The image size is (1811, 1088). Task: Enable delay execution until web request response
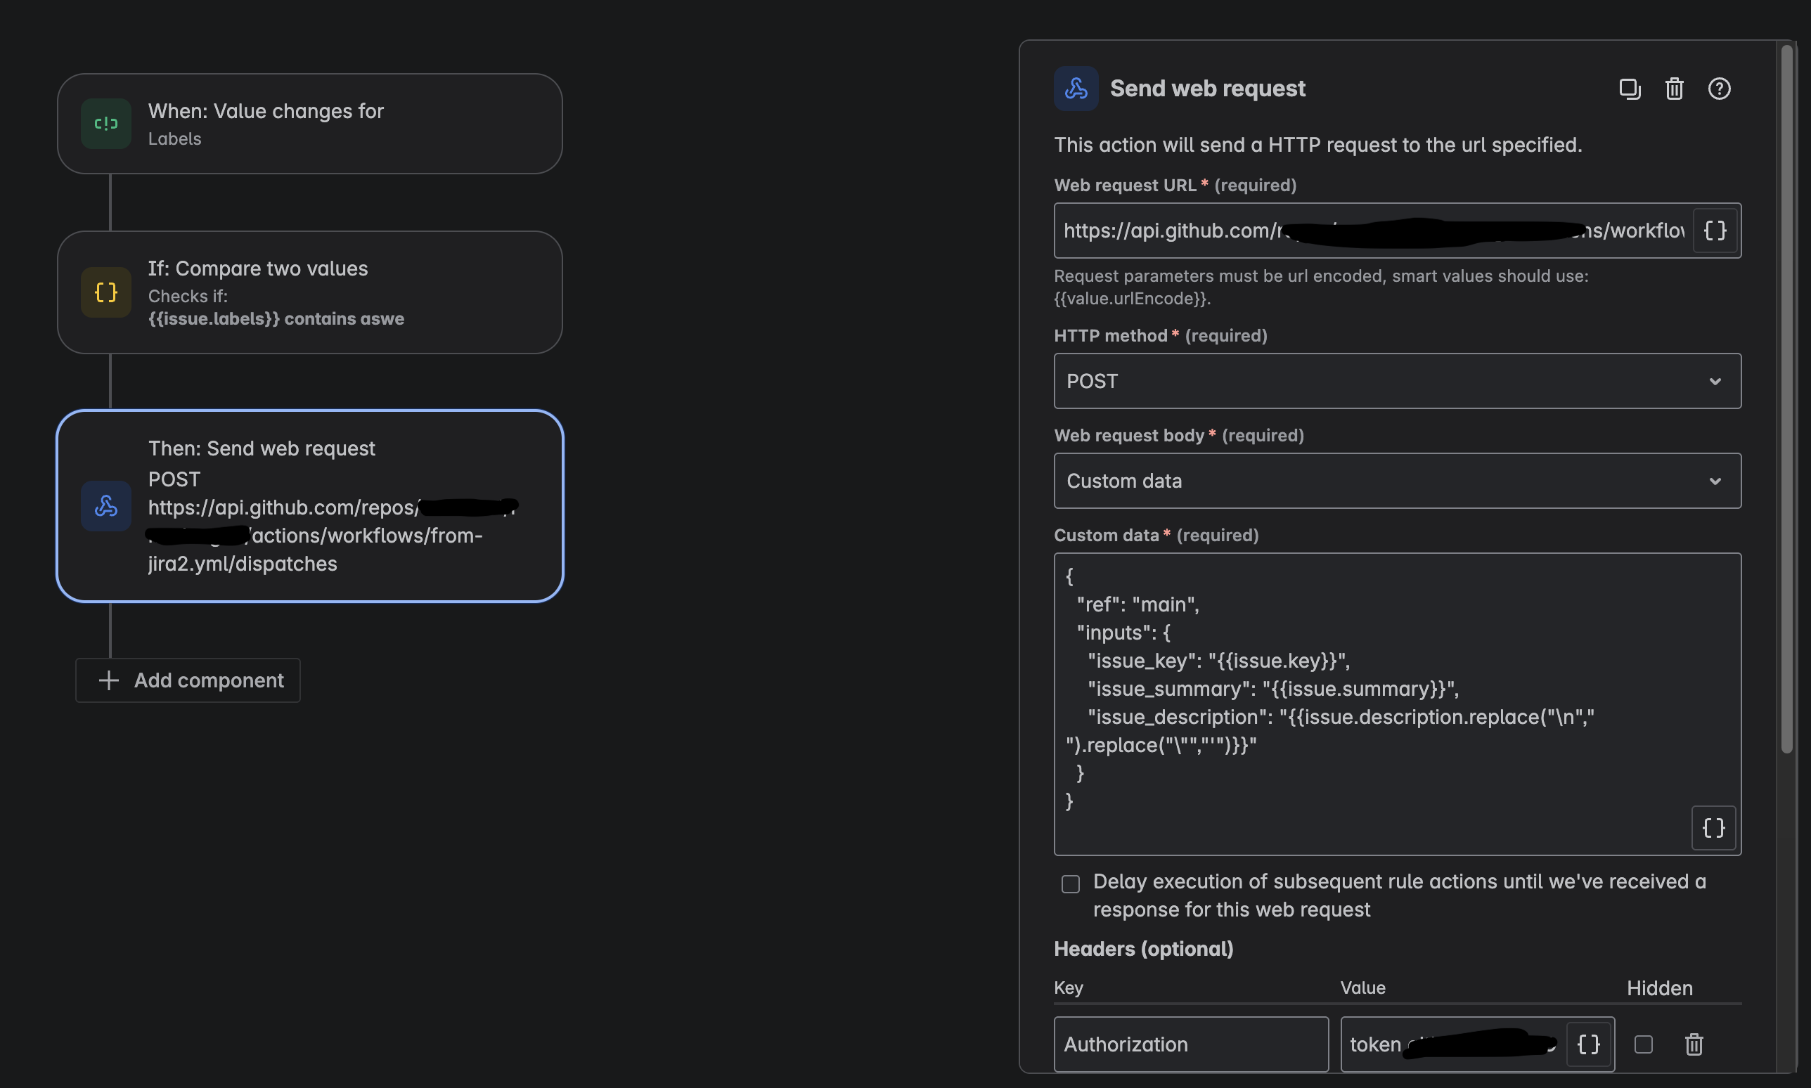[x=1070, y=884]
